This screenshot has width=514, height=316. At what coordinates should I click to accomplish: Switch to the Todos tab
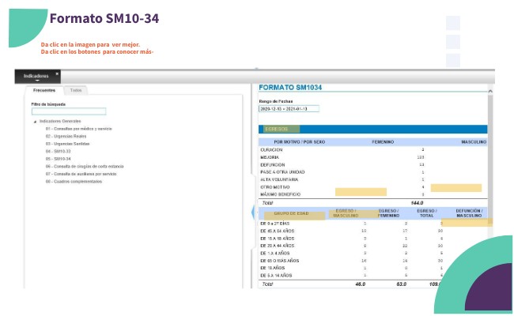[x=76, y=90]
